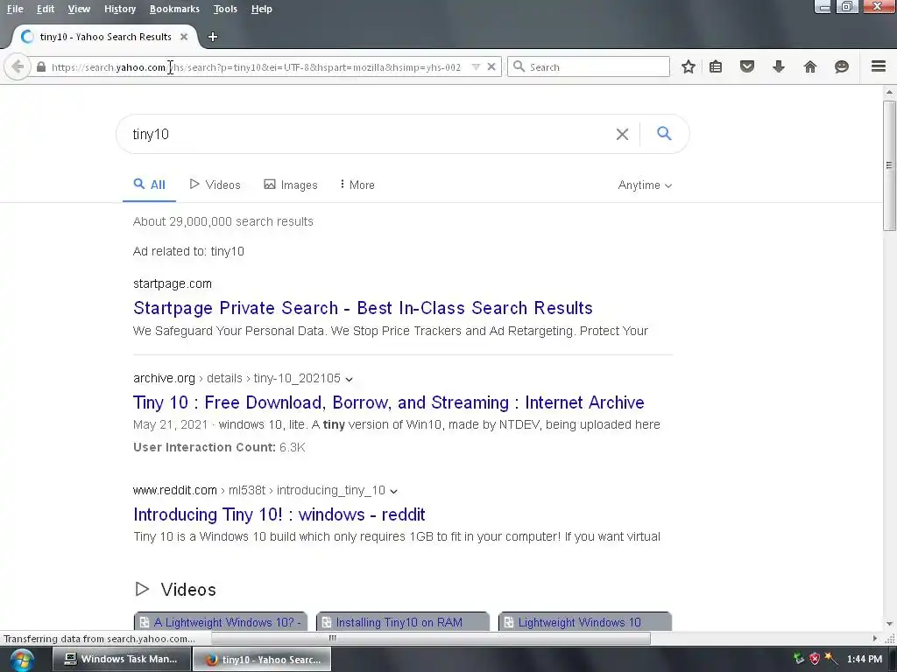Open the Downloads arrow icon
This screenshot has height=672, width=897.
click(778, 66)
